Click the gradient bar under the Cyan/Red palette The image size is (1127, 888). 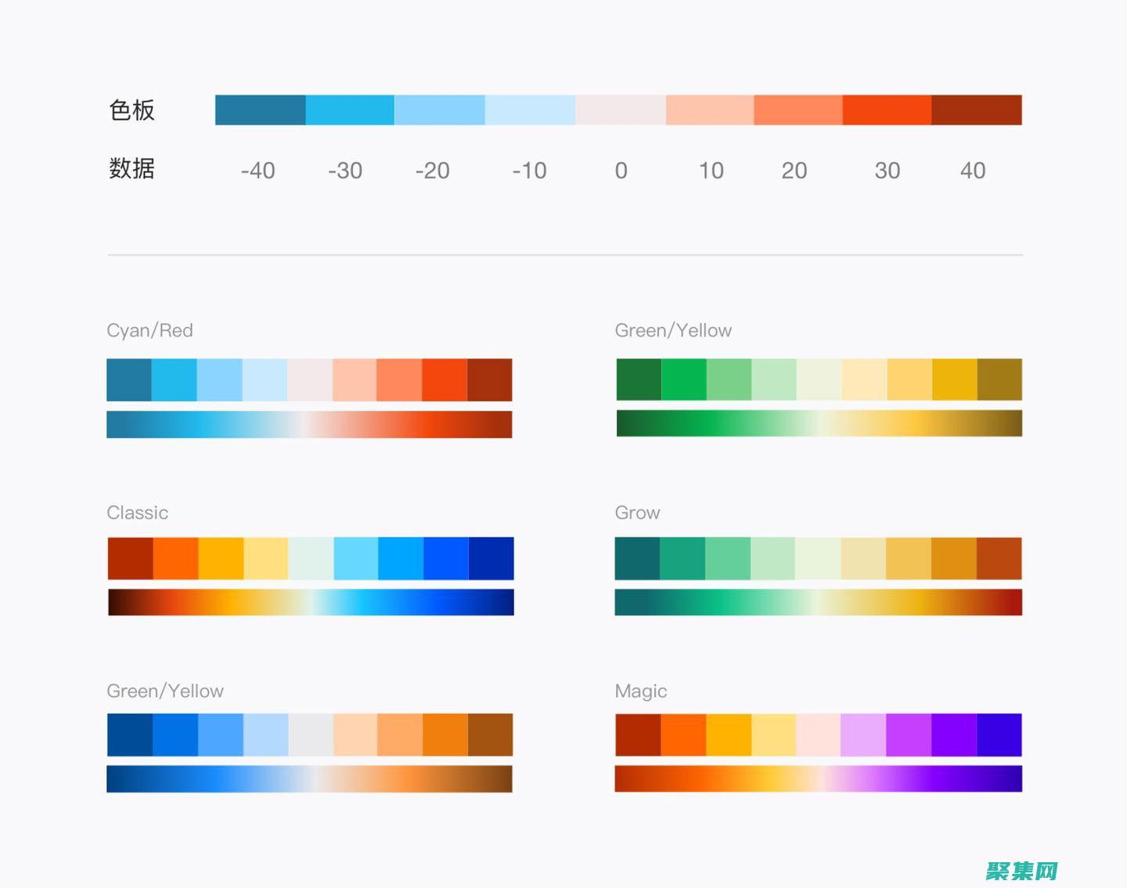pyautogui.click(x=309, y=424)
